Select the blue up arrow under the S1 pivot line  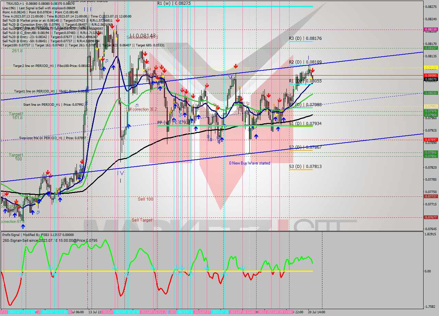[x=278, y=128]
